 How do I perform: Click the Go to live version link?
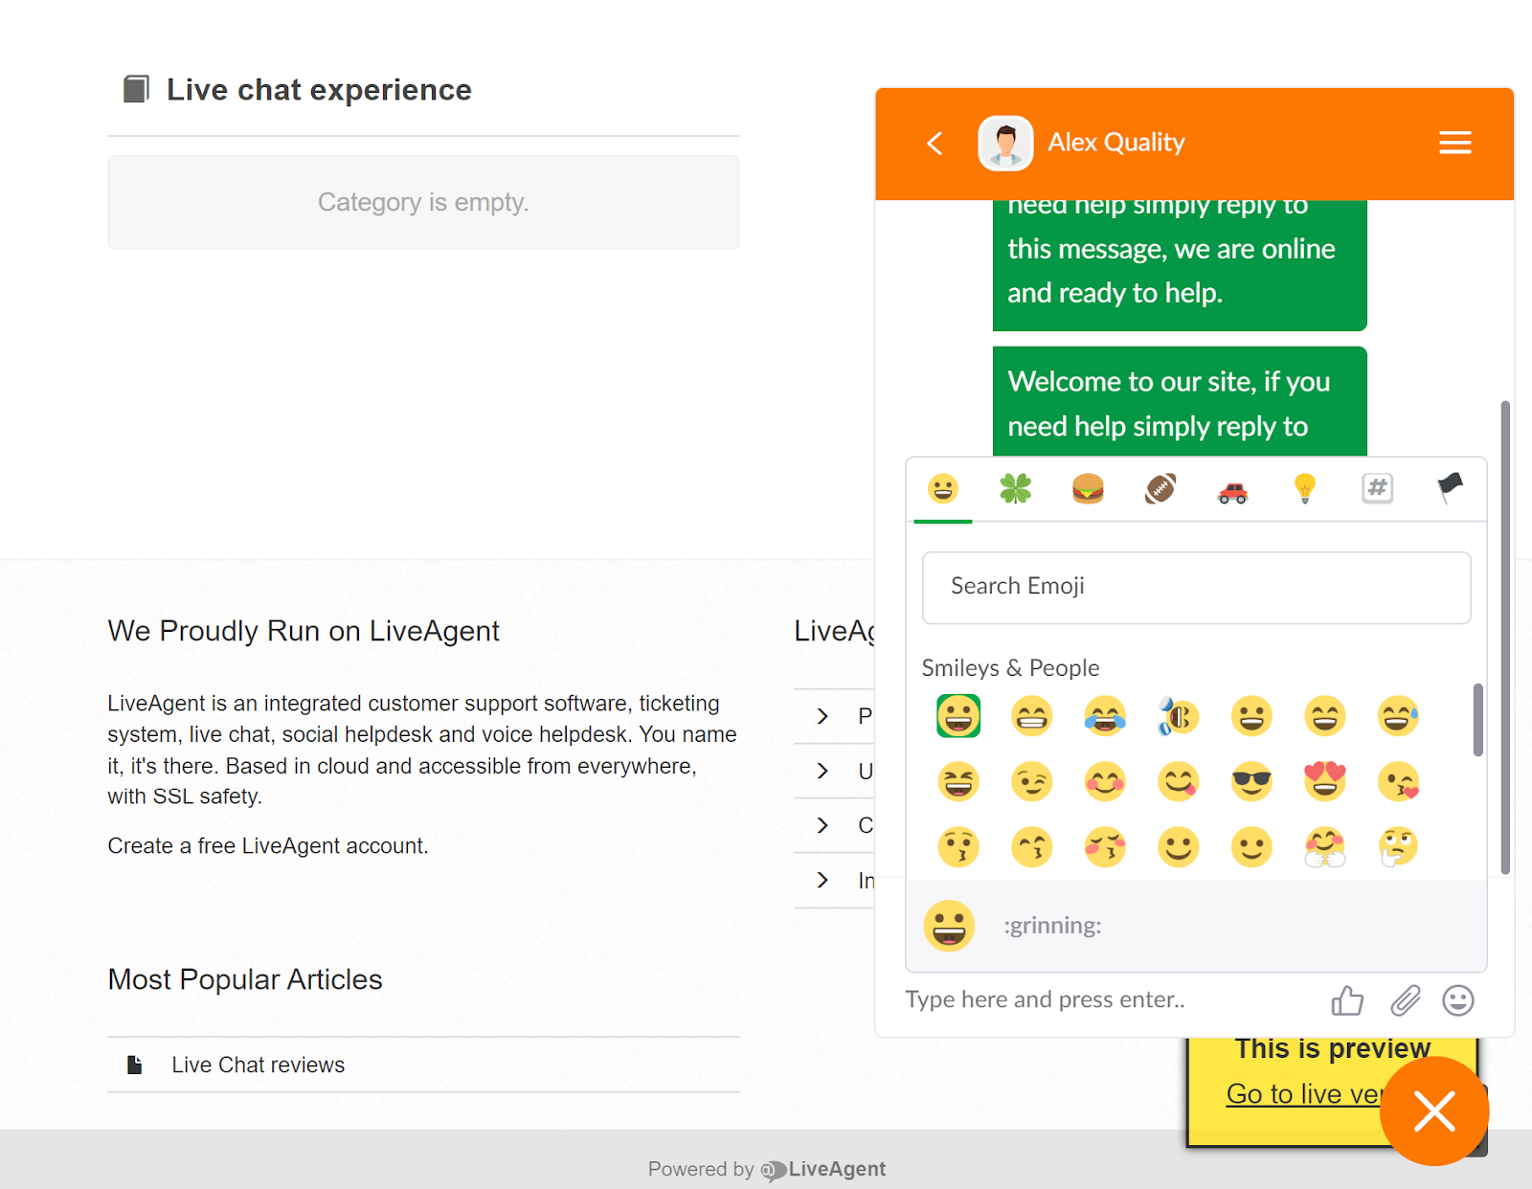click(x=1303, y=1093)
